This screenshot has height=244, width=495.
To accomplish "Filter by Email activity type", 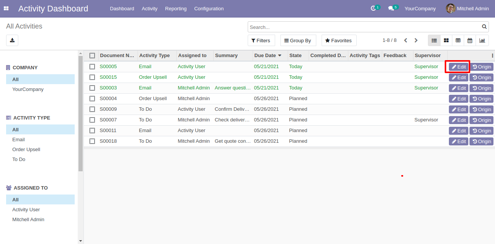I will (x=40, y=140).
